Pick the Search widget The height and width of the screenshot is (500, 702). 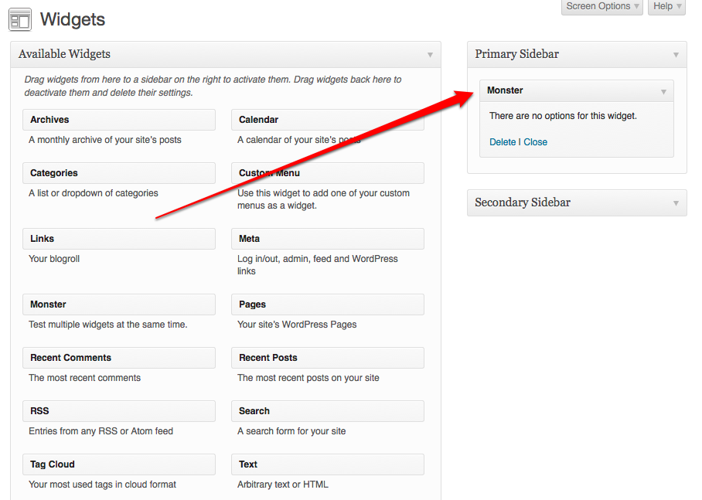[327, 411]
